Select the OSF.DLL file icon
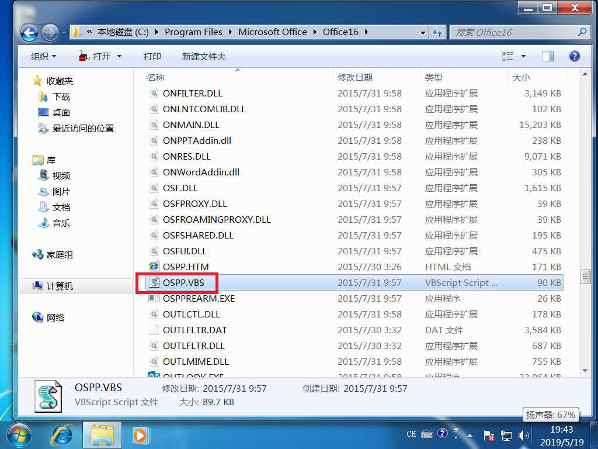 coord(154,188)
